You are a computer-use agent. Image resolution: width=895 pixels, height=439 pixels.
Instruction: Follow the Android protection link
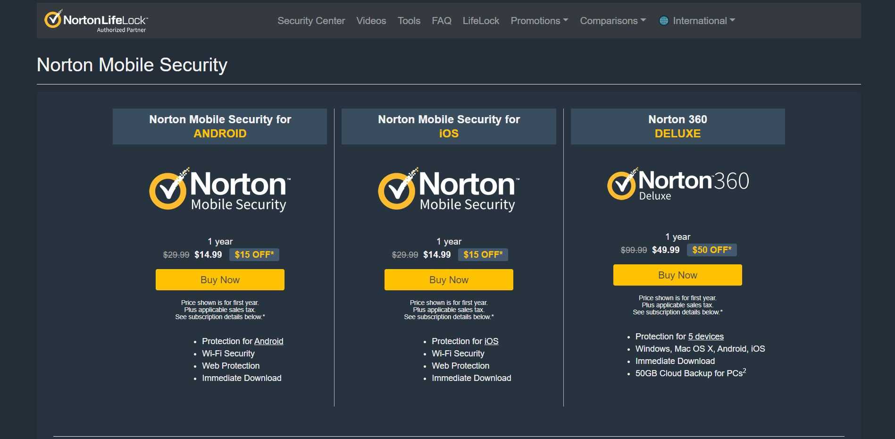268,341
